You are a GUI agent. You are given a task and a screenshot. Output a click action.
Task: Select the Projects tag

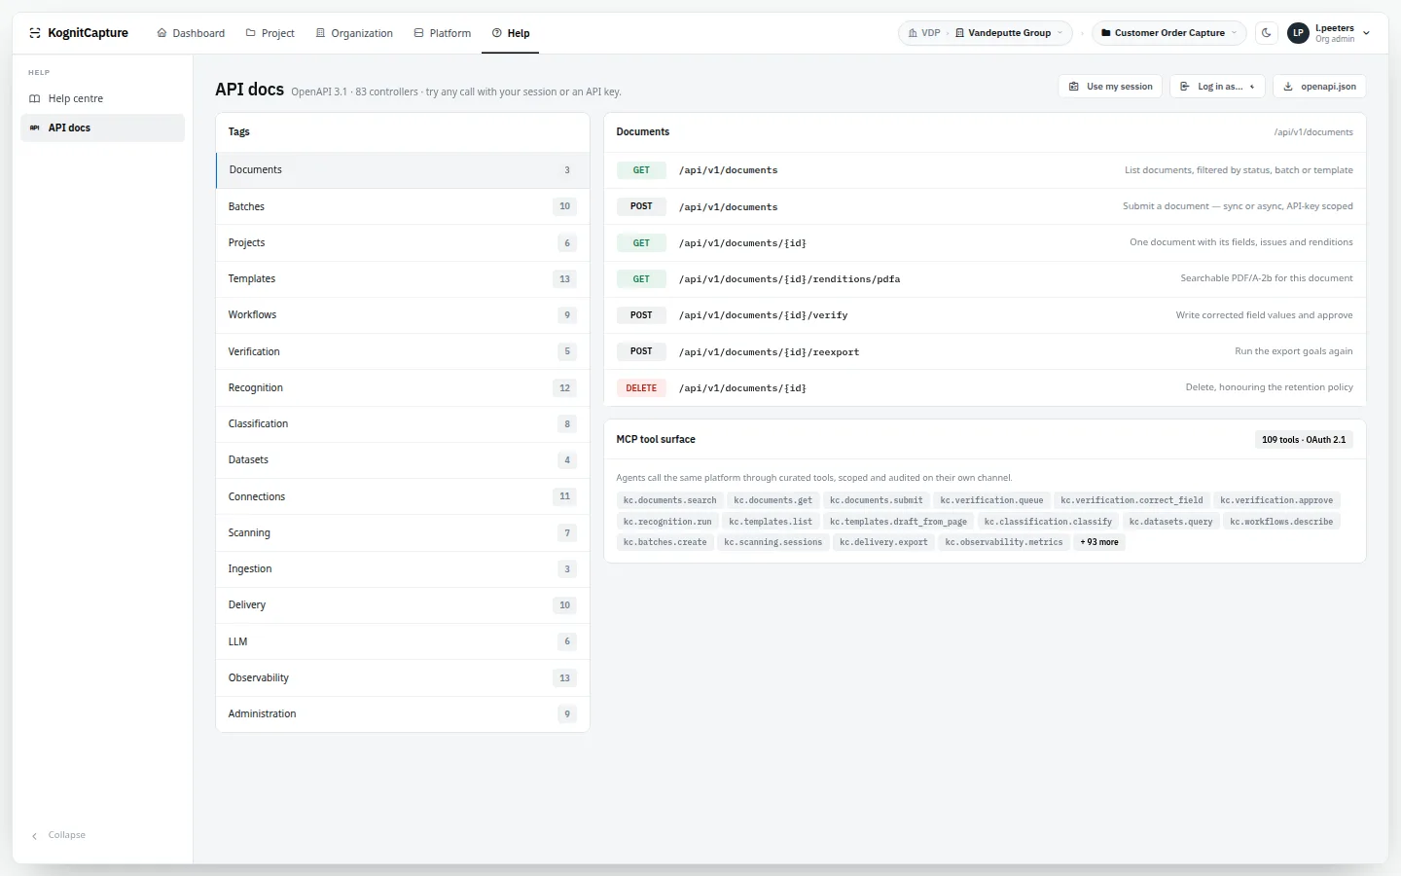point(403,242)
